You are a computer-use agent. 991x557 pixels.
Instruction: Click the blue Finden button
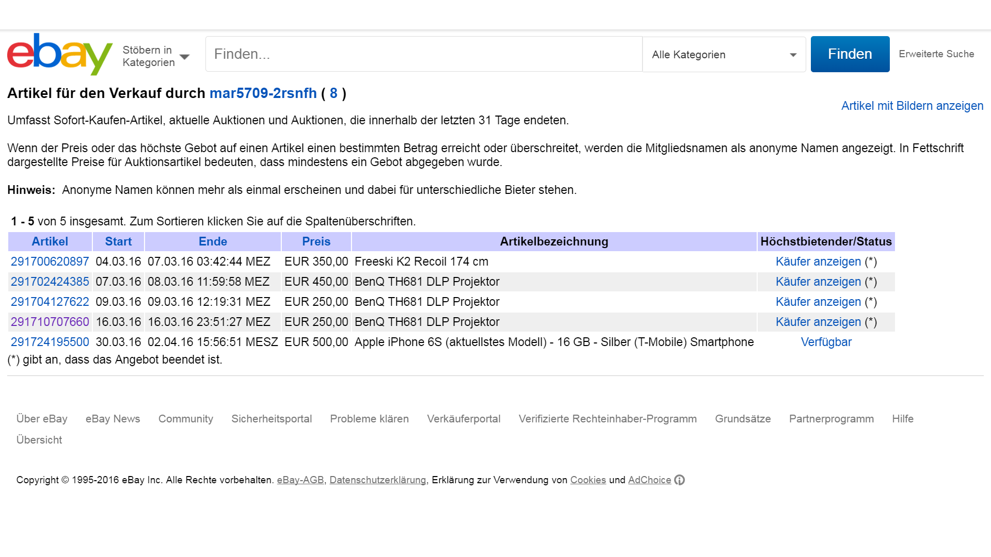point(850,54)
